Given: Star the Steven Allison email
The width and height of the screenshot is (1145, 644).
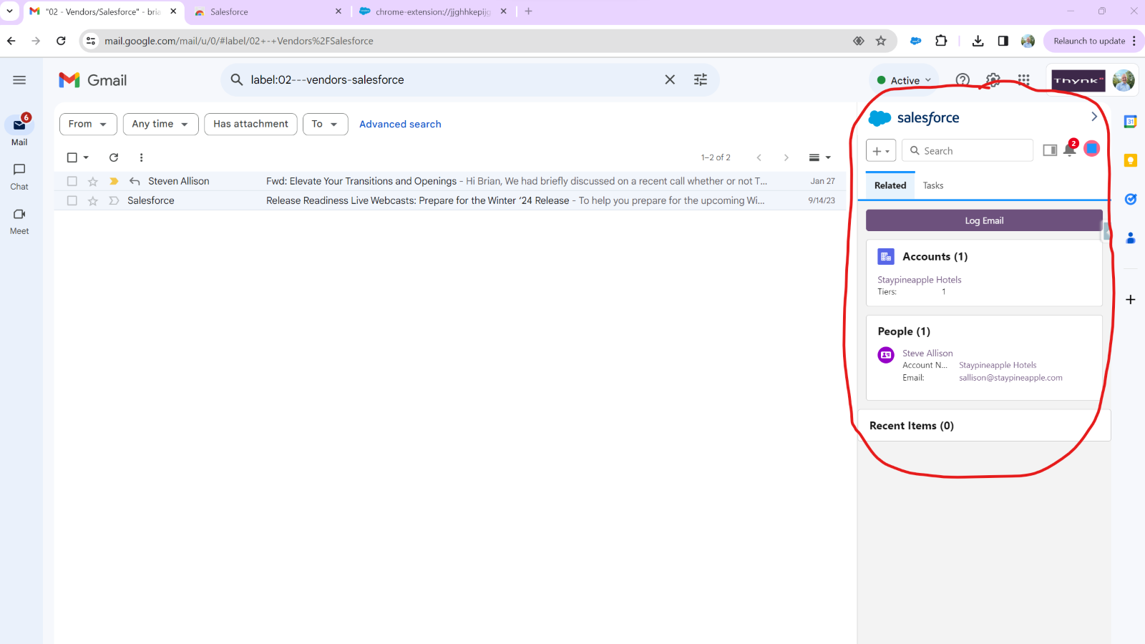Looking at the screenshot, I should 92,181.
